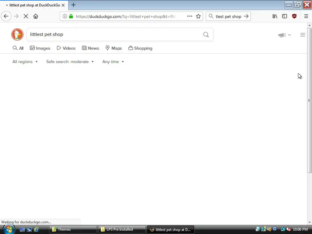The image size is (312, 234).
Task: Expand the All regions dropdown
Action: pos(25,62)
